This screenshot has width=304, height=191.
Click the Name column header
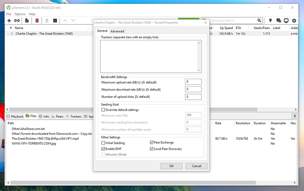tap(19, 28)
